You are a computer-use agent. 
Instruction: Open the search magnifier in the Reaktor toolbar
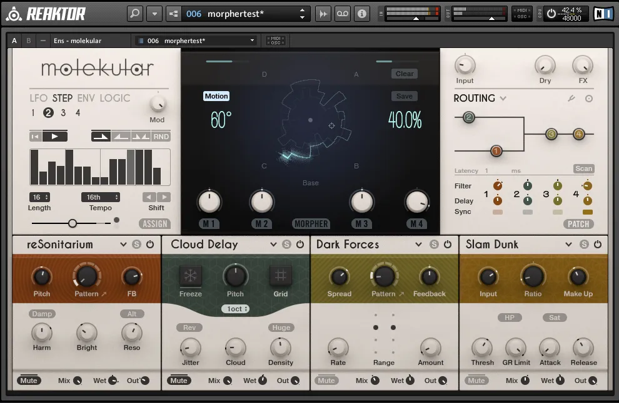pos(135,14)
